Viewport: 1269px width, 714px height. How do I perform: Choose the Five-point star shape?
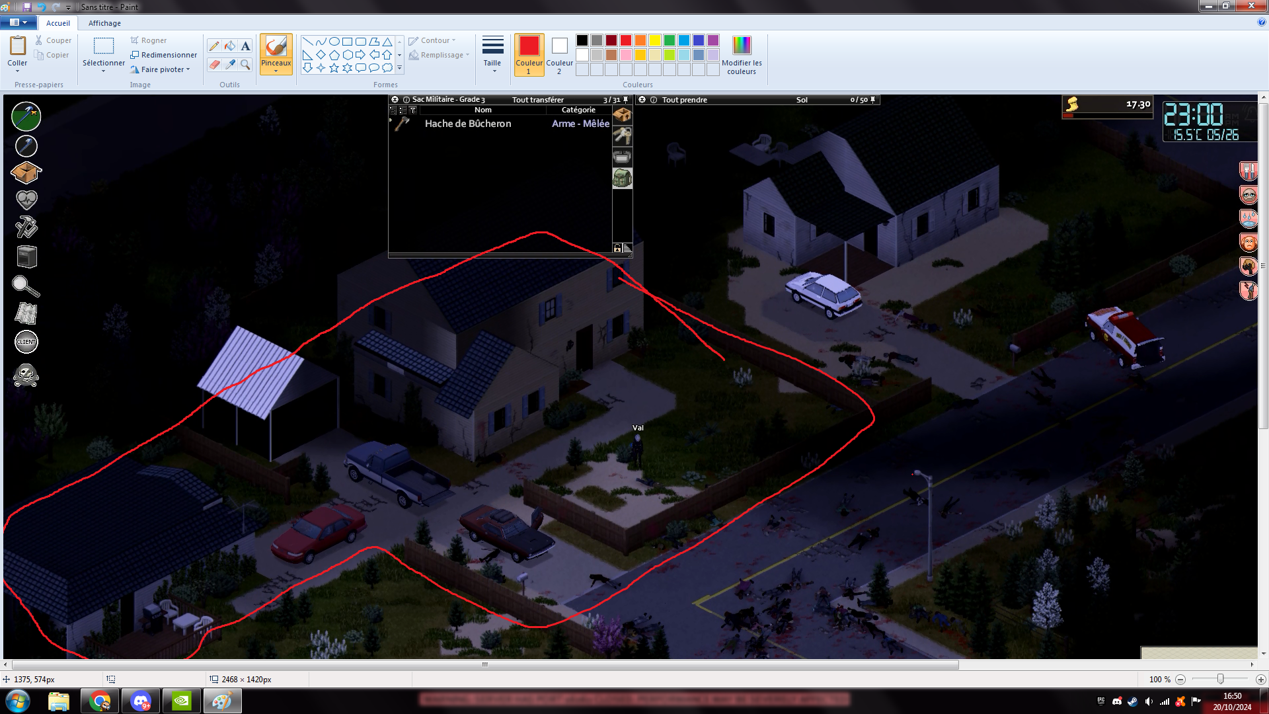(334, 67)
